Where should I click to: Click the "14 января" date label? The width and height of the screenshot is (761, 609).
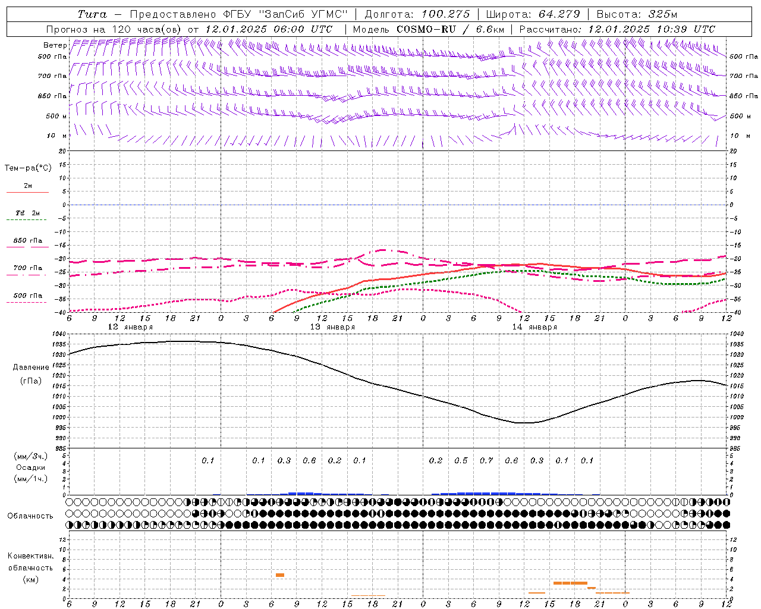[x=534, y=327]
